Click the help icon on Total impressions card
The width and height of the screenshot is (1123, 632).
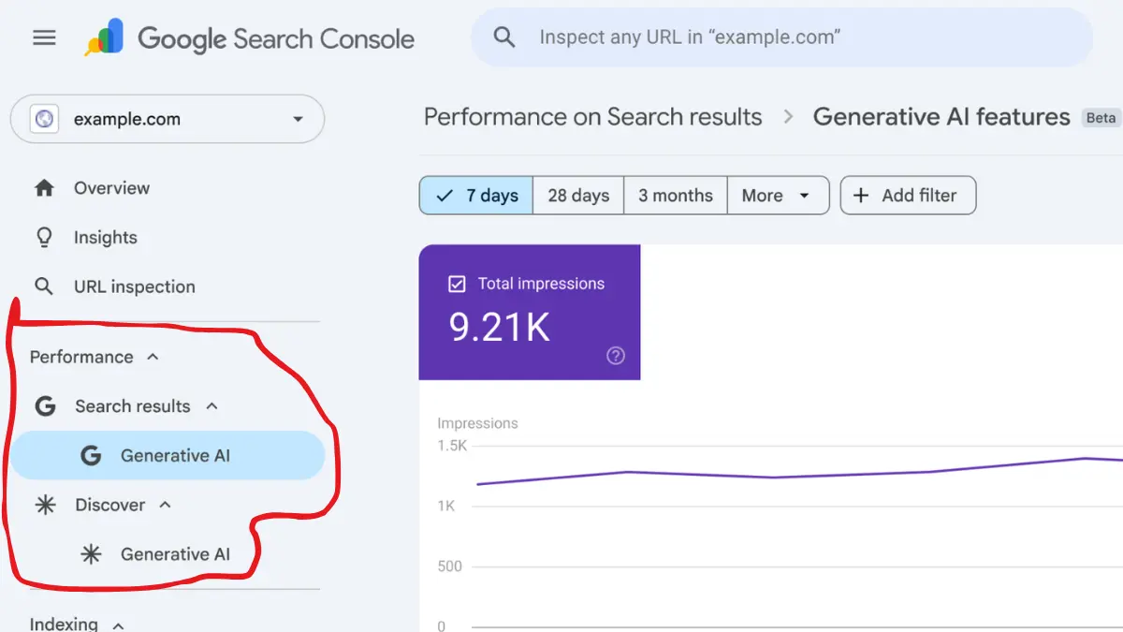pyautogui.click(x=616, y=356)
